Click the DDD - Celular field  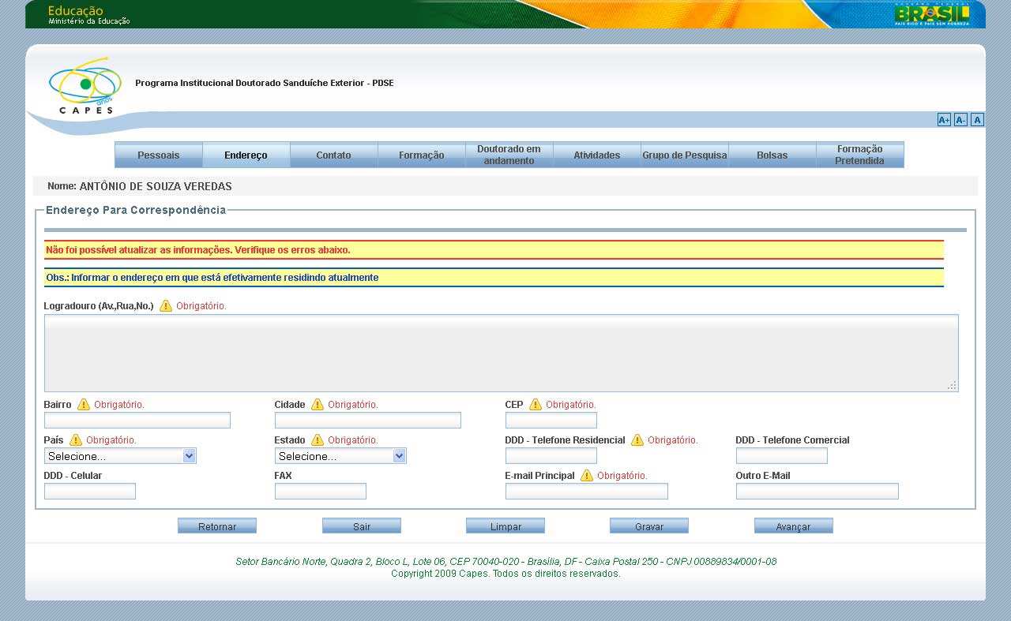pos(90,491)
